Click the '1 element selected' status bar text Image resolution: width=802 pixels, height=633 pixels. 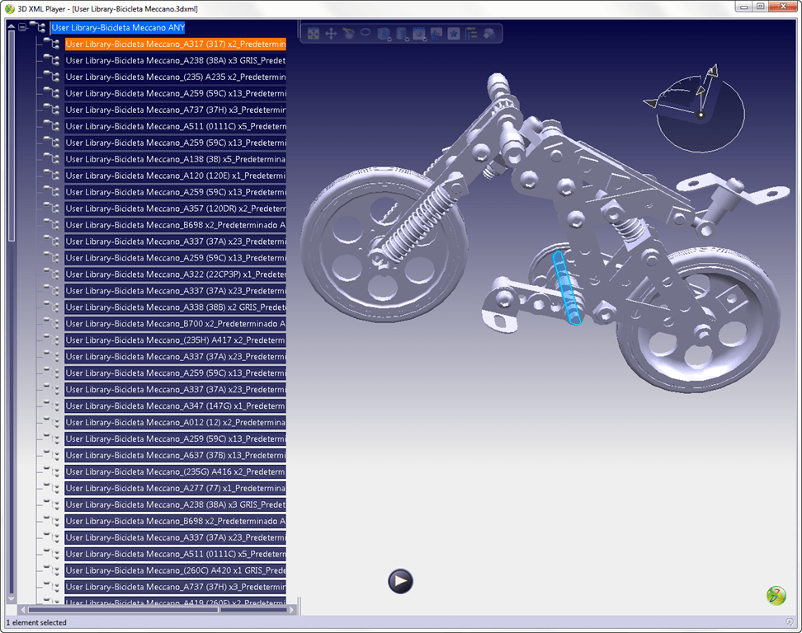pyautogui.click(x=35, y=622)
